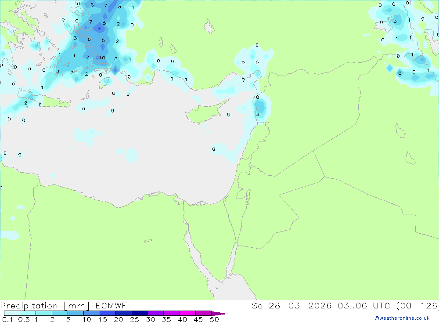Click the '0.1' legend scale label

coord(7,319)
